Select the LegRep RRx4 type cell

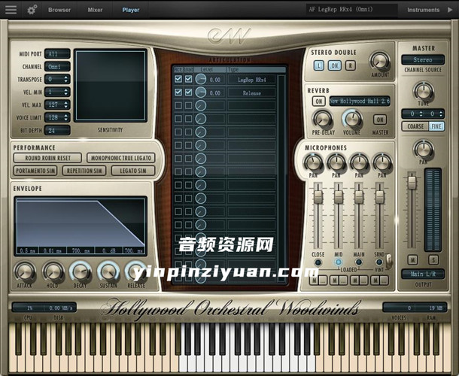[x=251, y=80]
